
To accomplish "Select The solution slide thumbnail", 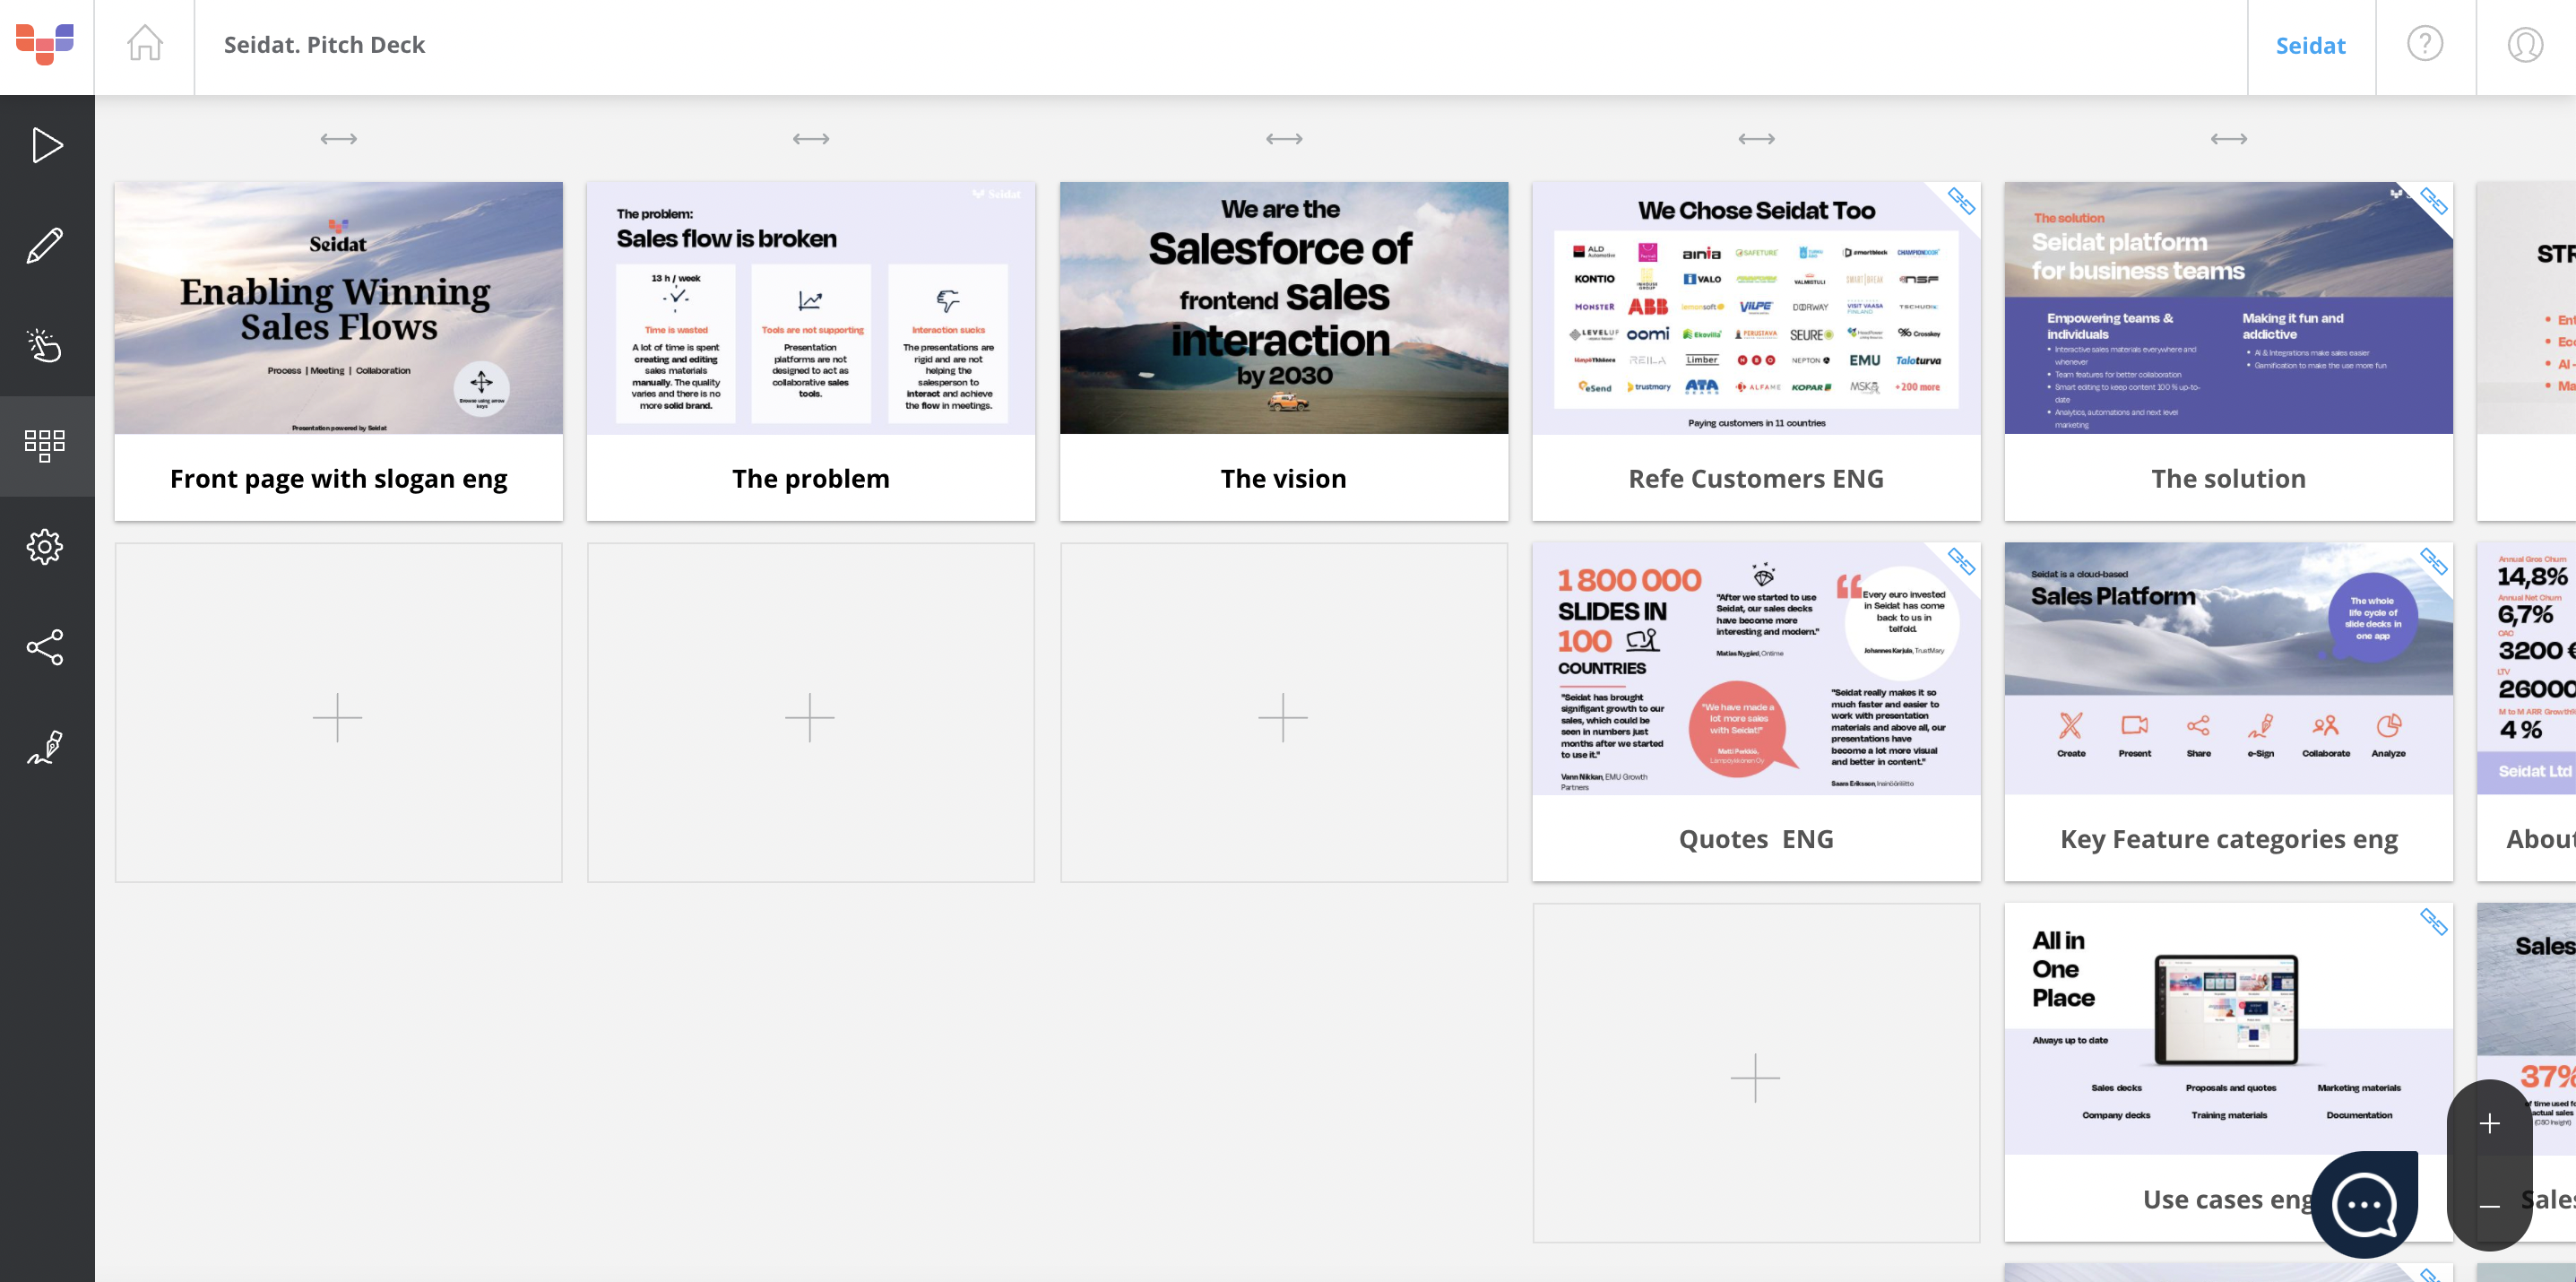I will click(x=2229, y=308).
